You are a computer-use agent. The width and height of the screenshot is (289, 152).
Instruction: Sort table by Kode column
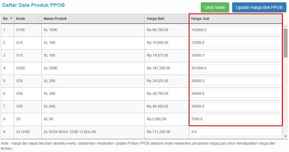(x=28, y=19)
